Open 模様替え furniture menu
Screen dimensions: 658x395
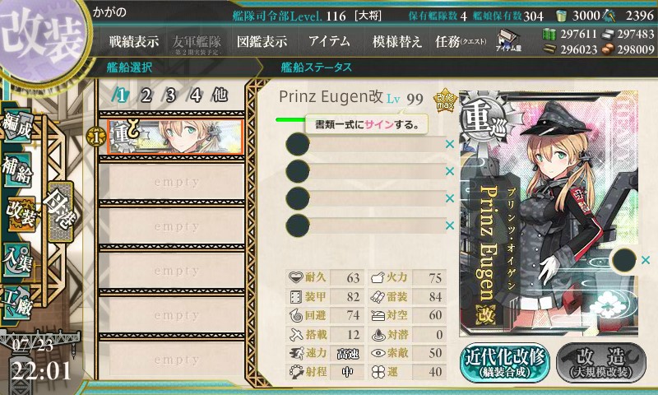[x=396, y=41]
